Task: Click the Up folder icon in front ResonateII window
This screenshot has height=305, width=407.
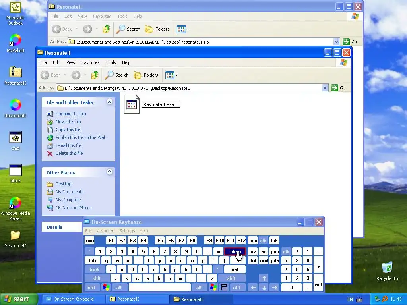Action: click(95, 75)
